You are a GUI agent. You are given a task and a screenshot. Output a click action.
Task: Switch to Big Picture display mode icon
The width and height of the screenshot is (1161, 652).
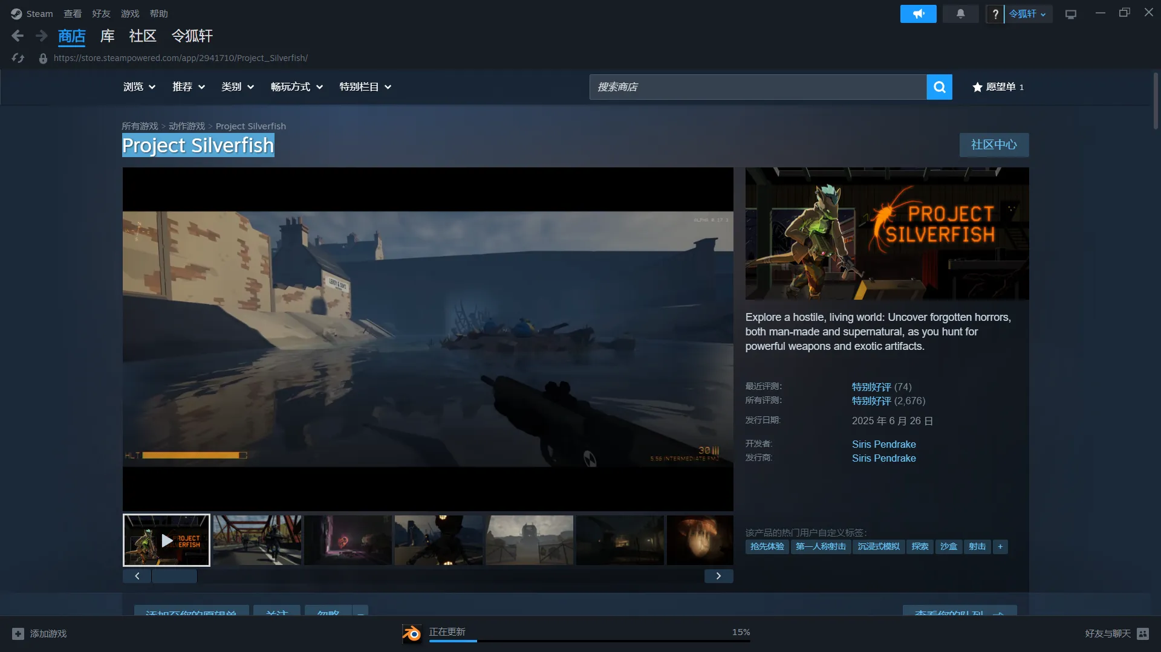tap(1071, 14)
